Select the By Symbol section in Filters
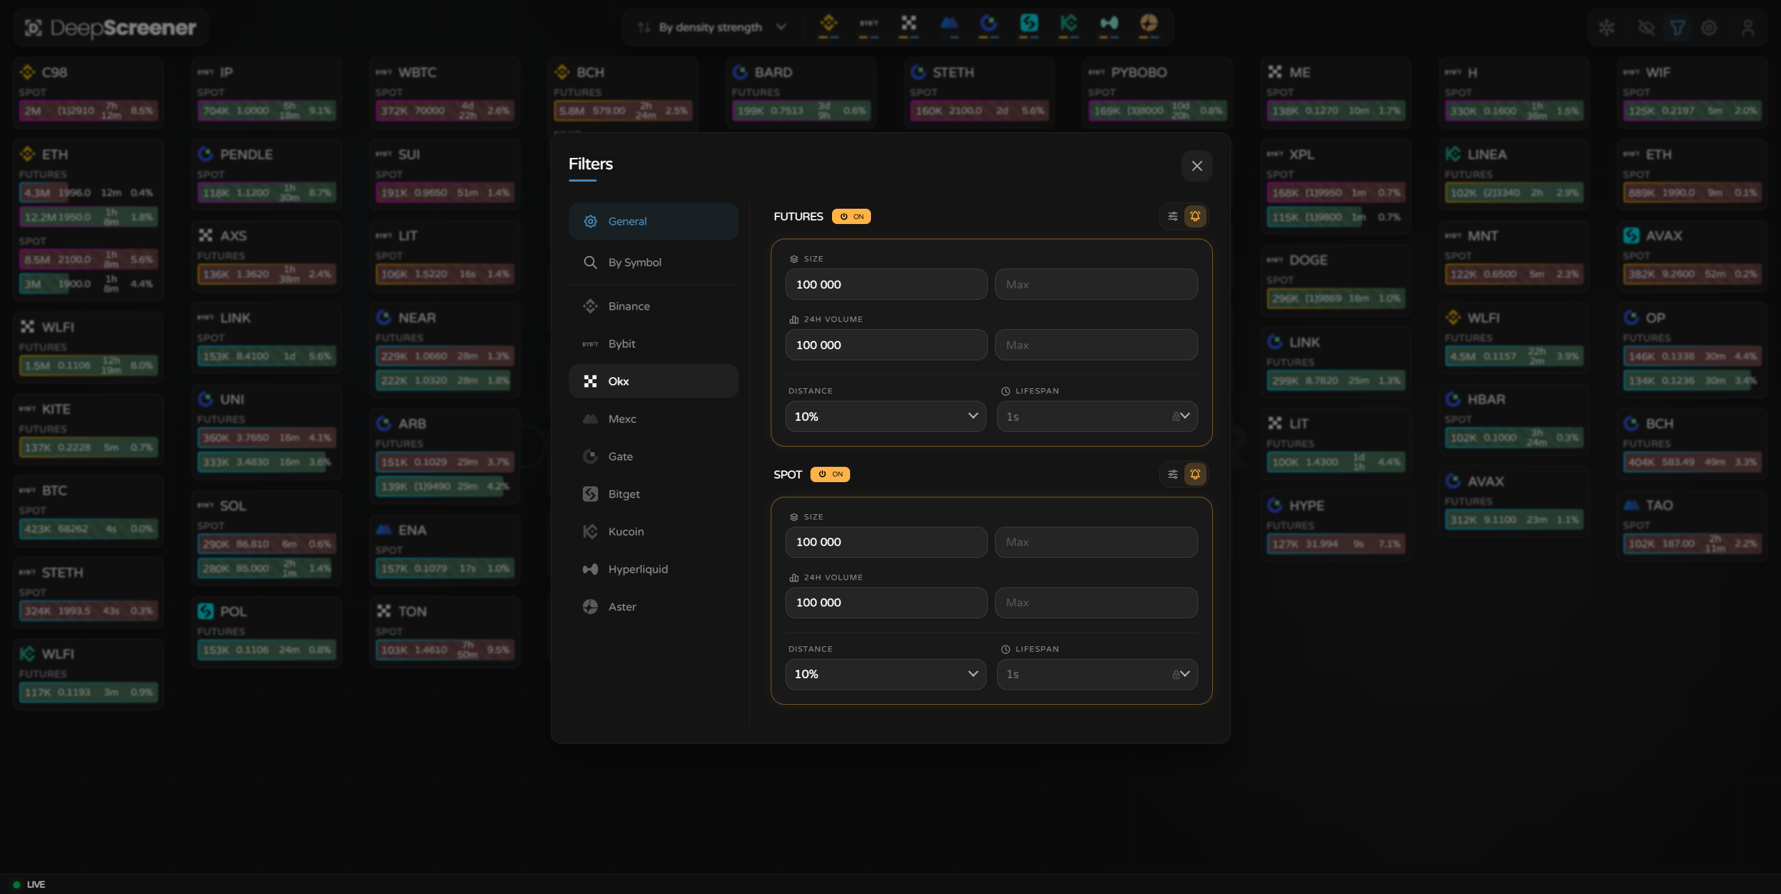Image resolution: width=1781 pixels, height=894 pixels. coord(653,262)
